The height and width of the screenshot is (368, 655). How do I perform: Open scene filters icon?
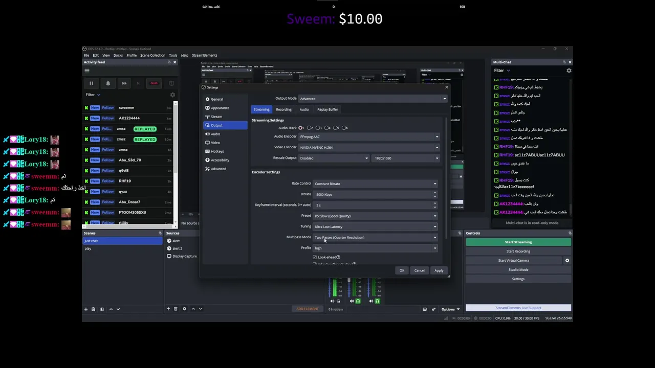click(x=102, y=309)
